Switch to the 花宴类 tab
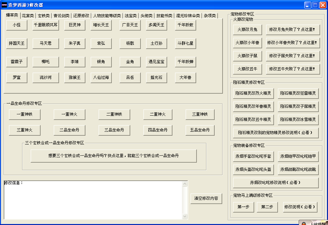This screenshot has width=328, height=225. click(28, 16)
